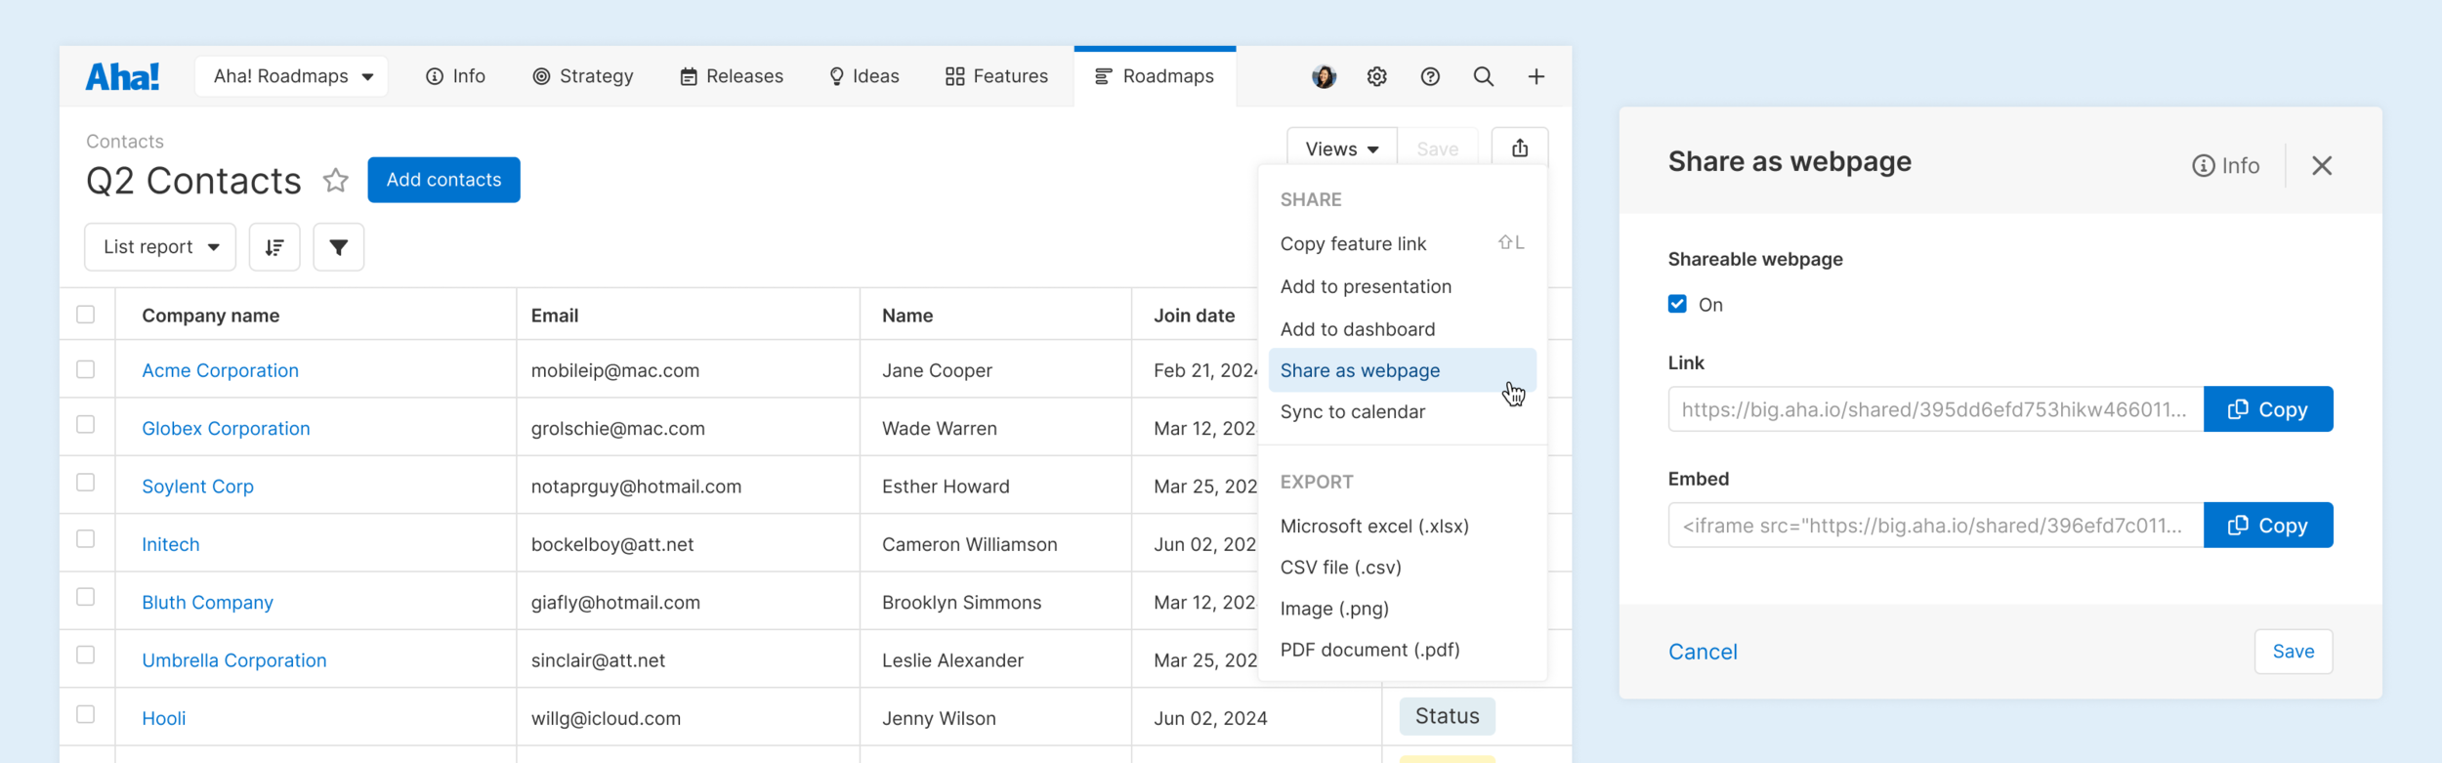Viewport: 2442px width, 763px height.
Task: Copy the shareable Link URL
Action: point(2268,409)
